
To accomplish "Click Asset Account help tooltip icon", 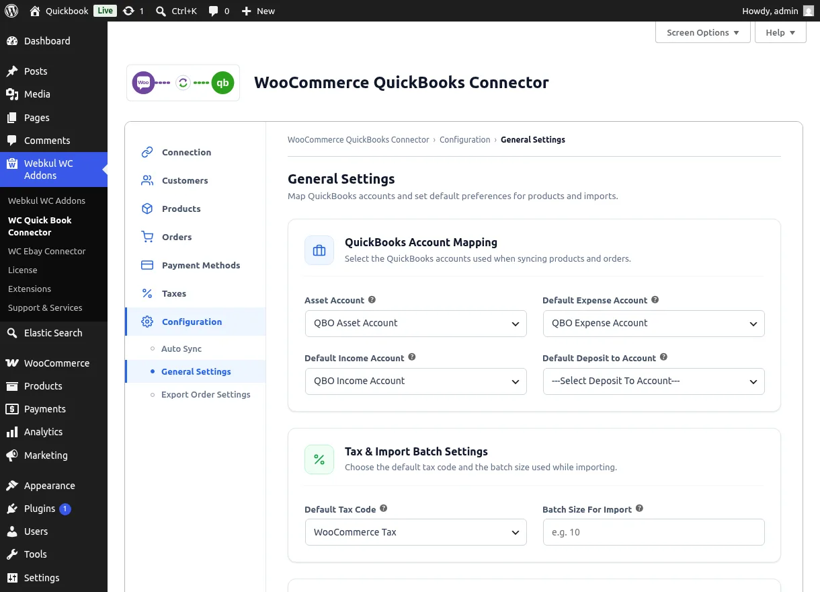I will 372,300.
